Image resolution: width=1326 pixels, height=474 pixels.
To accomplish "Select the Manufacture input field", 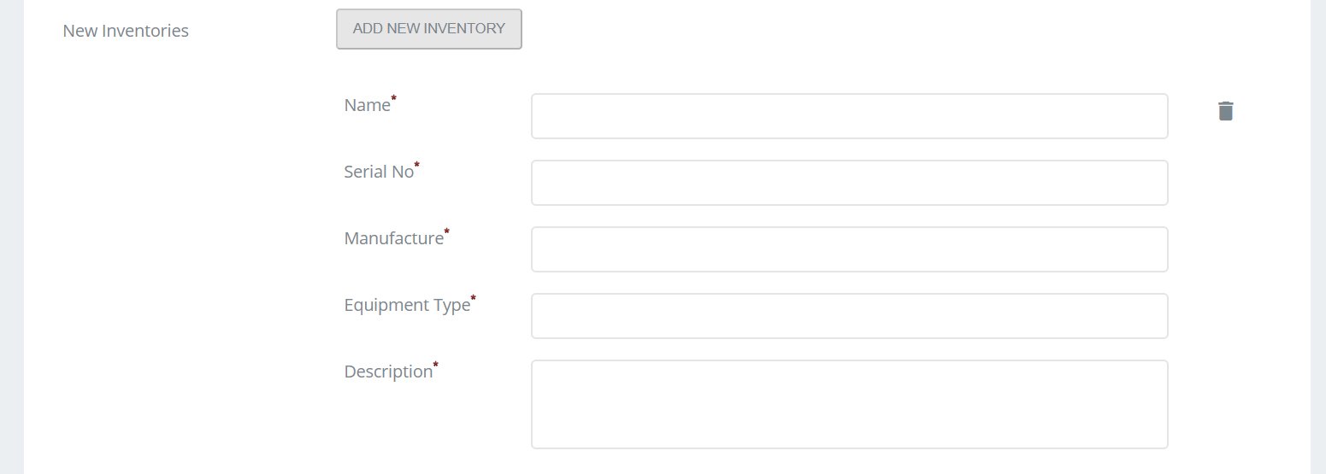I will coord(849,249).
